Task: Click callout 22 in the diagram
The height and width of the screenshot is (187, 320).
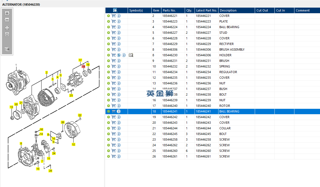Action: pyautogui.click(x=80, y=115)
